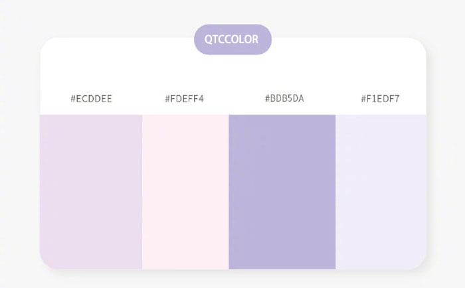Select the color swatch under #ECDDEE
Viewport: 465px width, 288px height.
coord(91,191)
